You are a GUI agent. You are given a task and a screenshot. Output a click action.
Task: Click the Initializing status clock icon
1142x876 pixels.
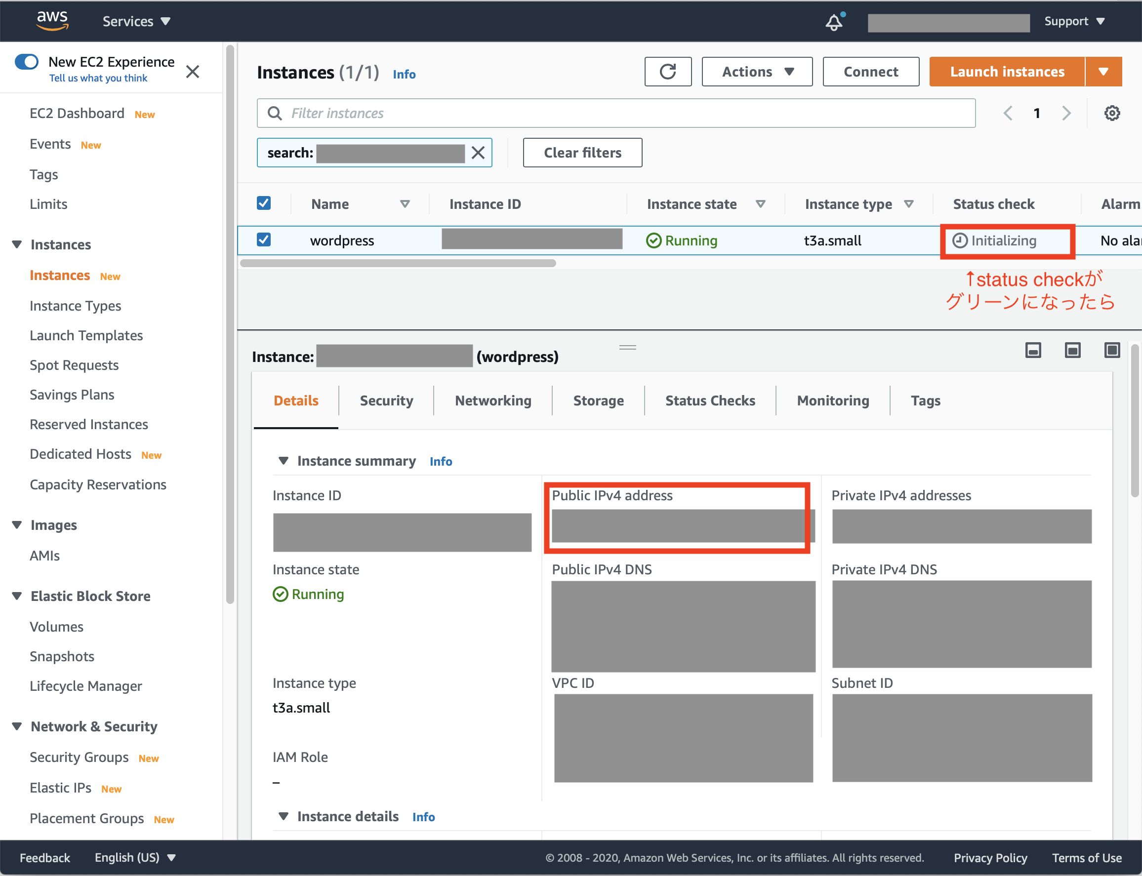[x=960, y=240]
